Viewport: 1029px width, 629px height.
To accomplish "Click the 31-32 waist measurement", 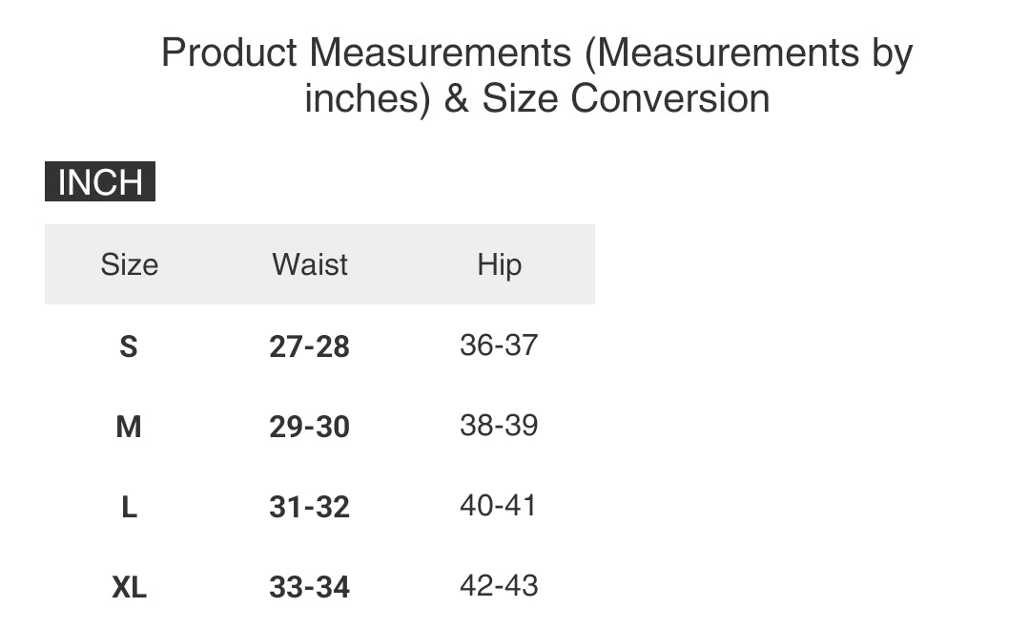I will pyautogui.click(x=309, y=507).
